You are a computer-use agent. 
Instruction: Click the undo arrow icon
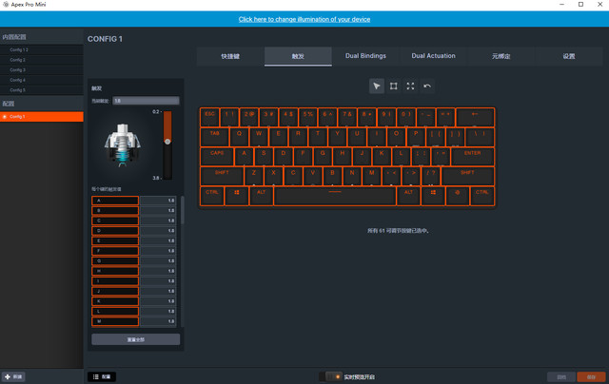pos(427,86)
